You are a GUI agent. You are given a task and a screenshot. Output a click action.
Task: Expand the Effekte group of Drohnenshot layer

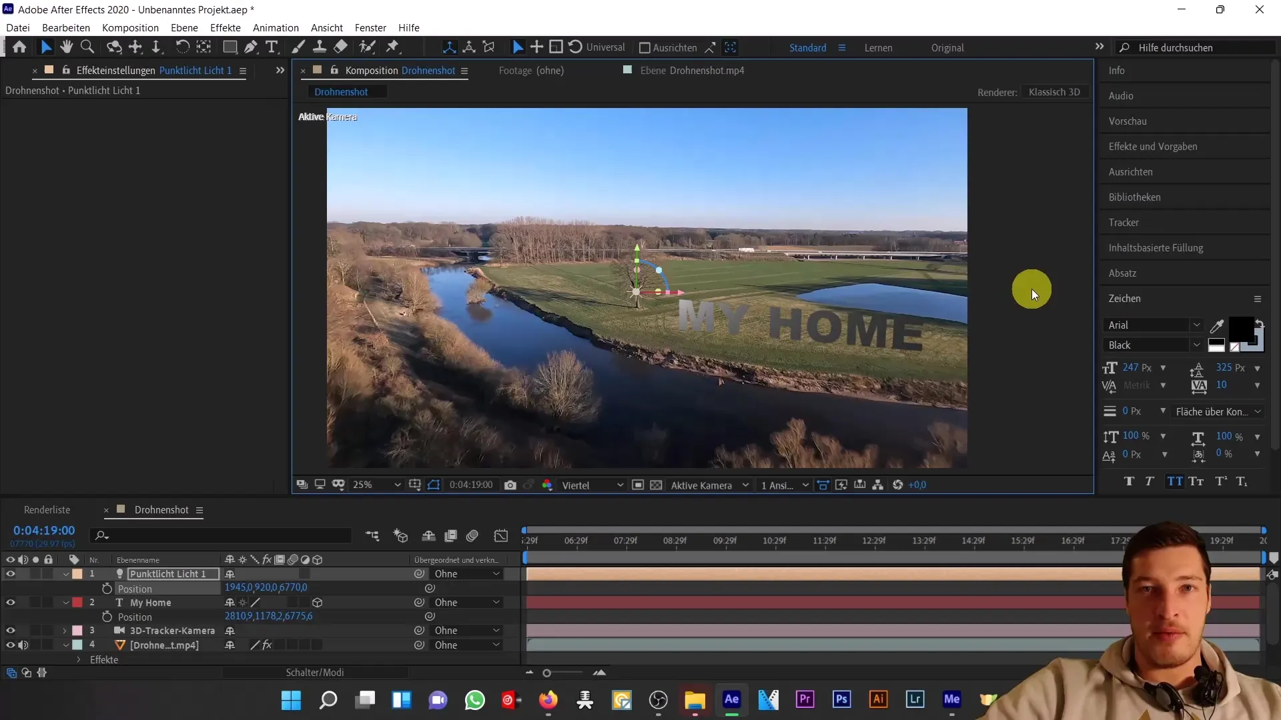(79, 660)
